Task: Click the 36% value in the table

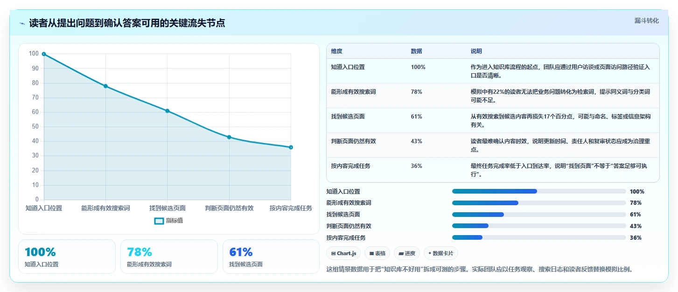Action: (x=416, y=166)
